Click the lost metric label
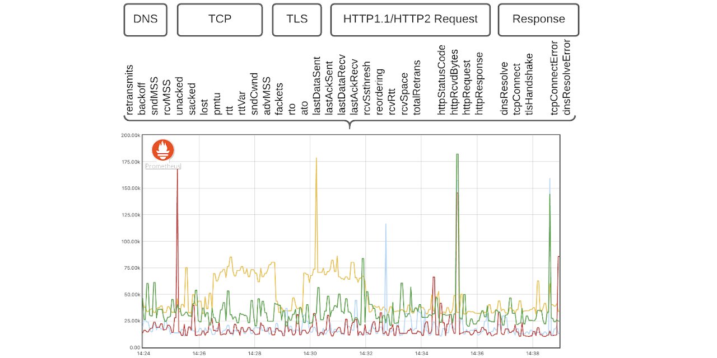This screenshot has width=717, height=358. (x=204, y=107)
